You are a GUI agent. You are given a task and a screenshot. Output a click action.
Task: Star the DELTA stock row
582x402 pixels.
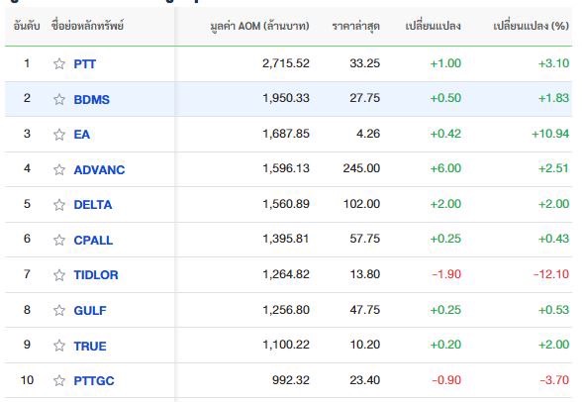[x=59, y=205]
